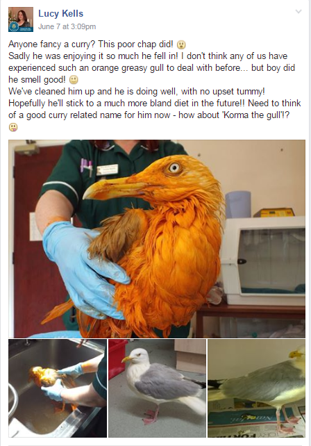The image size is (311, 446).
Task: Open the large orange gull photo
Action: [157, 239]
